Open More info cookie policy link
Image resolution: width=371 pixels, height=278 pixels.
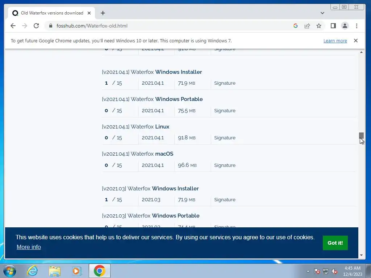click(29, 247)
